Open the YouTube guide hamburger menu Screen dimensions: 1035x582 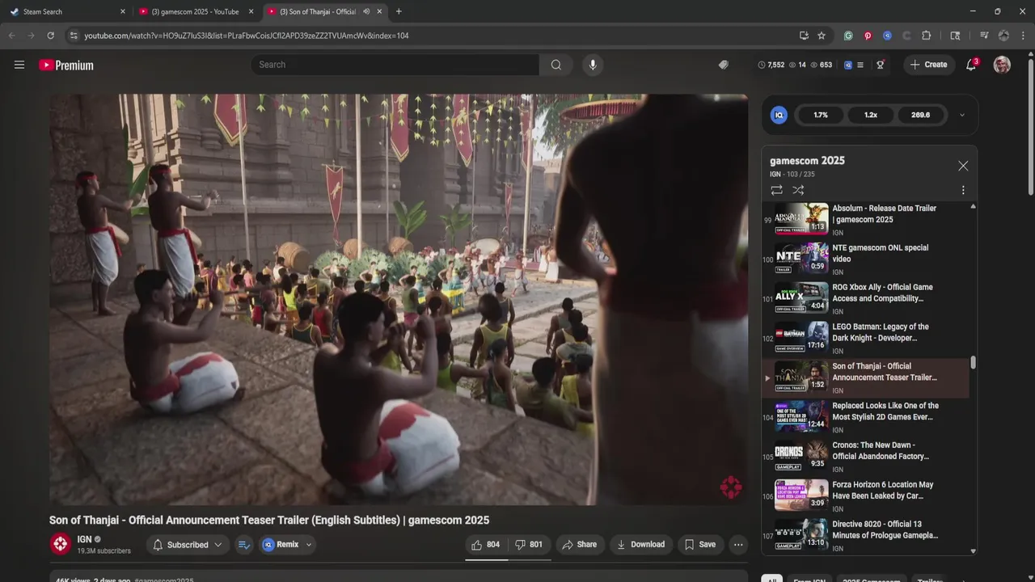click(x=19, y=65)
